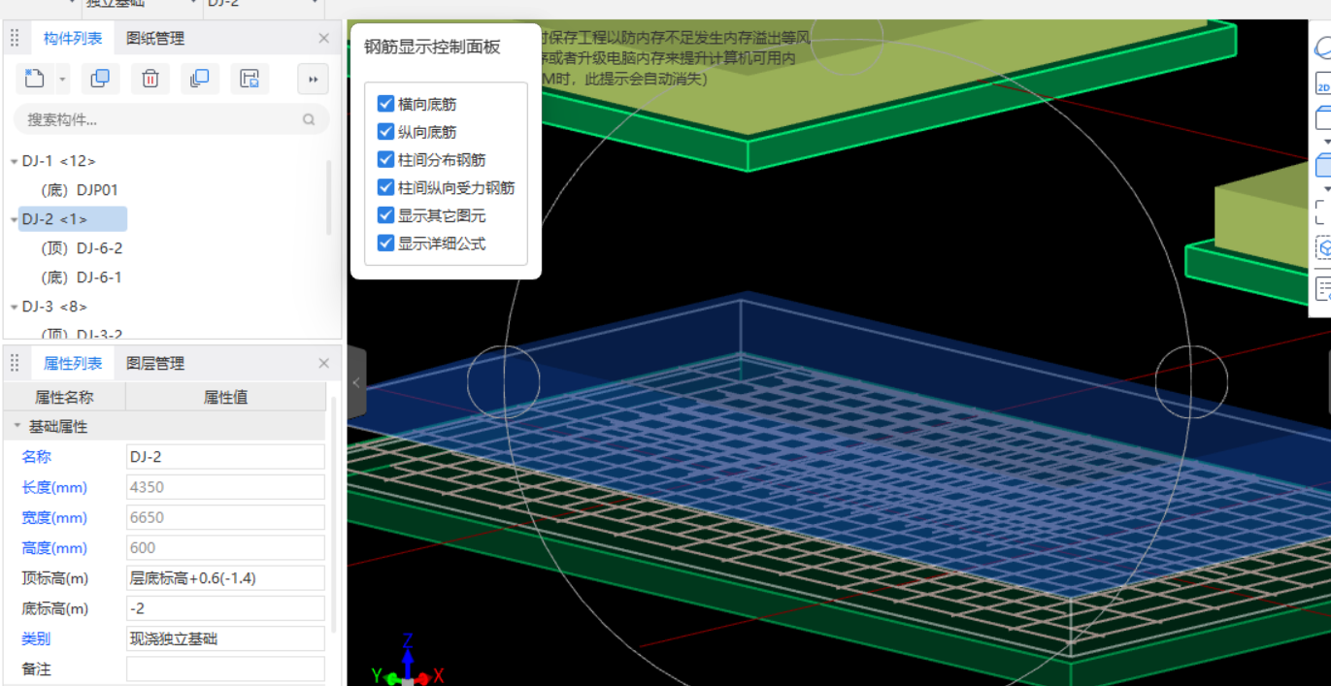Image resolution: width=1331 pixels, height=686 pixels.
Task: Close the property list panel
Action: [324, 364]
